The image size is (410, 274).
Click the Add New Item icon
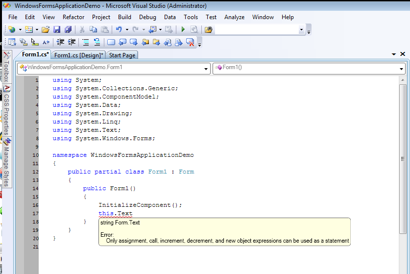(x=29, y=29)
